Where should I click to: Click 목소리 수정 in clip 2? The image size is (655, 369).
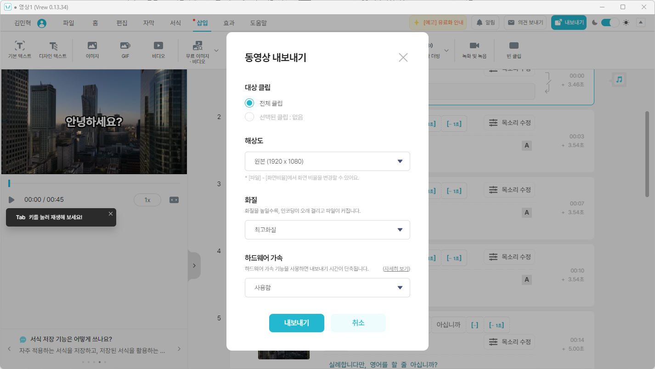509,123
